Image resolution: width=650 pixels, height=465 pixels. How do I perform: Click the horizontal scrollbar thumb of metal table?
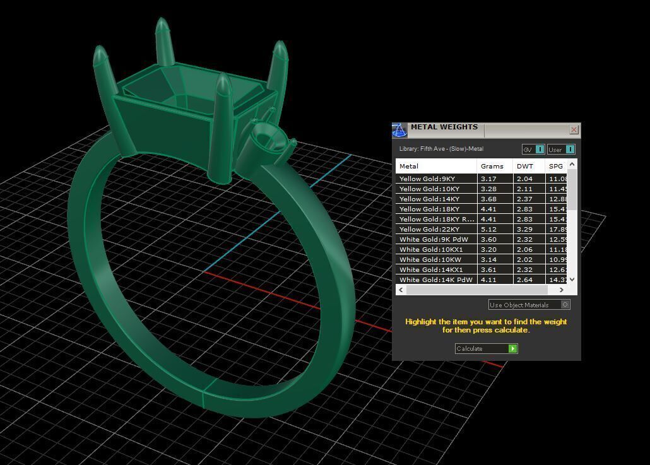pos(476,290)
